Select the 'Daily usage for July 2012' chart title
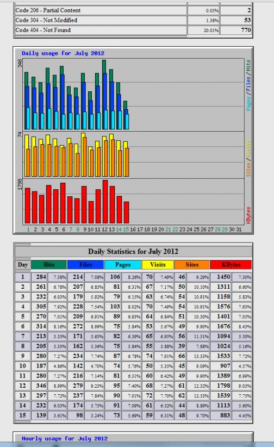 pyautogui.click(x=63, y=53)
